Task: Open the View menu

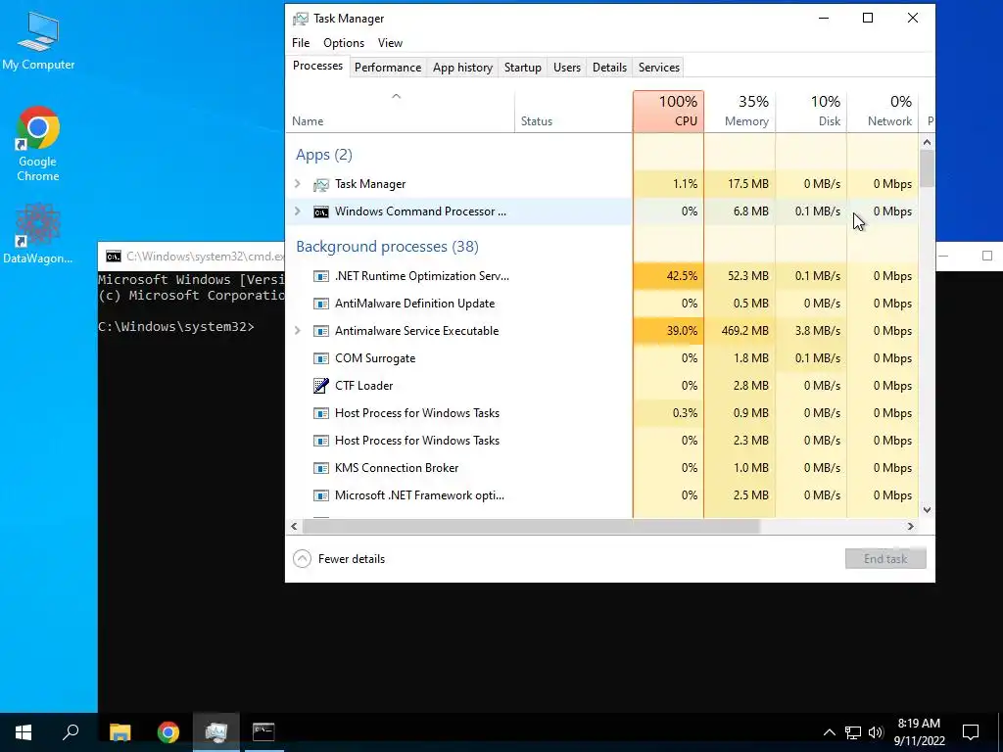Action: (x=390, y=43)
